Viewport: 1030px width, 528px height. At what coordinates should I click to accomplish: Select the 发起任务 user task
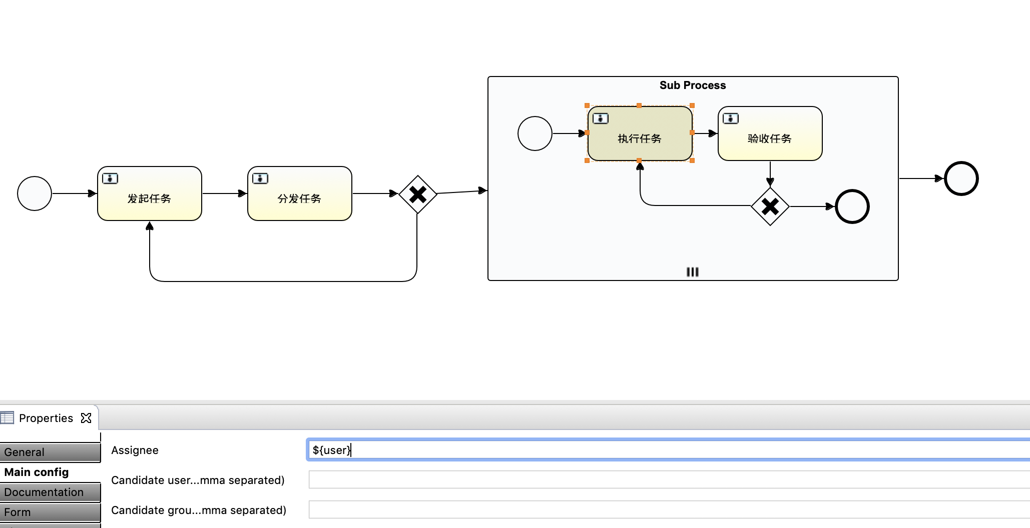tap(150, 193)
